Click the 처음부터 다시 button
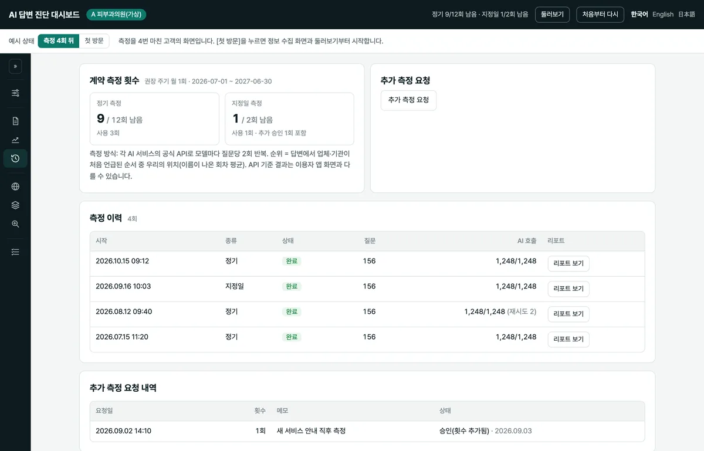Viewport: 704px width, 451px height. [600, 15]
